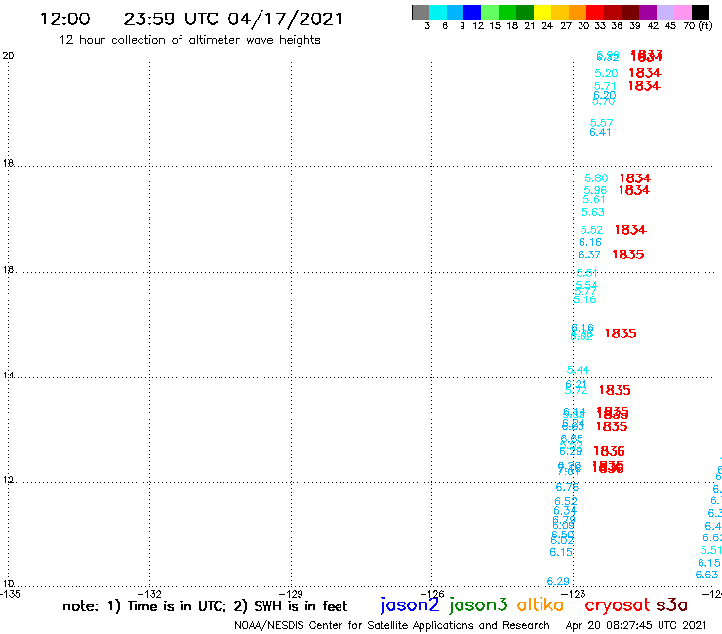
Task: Select the '-129' longitude label
Action: click(291, 594)
